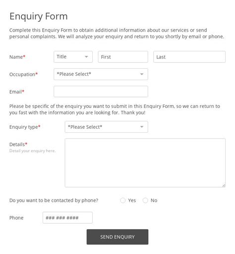Focus the Last name input field
This screenshot has width=235, height=254.
click(x=189, y=57)
